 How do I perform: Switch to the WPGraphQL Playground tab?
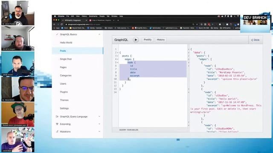[x=74, y=20]
